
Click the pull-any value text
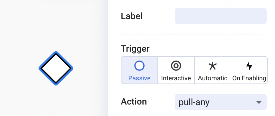194,102
